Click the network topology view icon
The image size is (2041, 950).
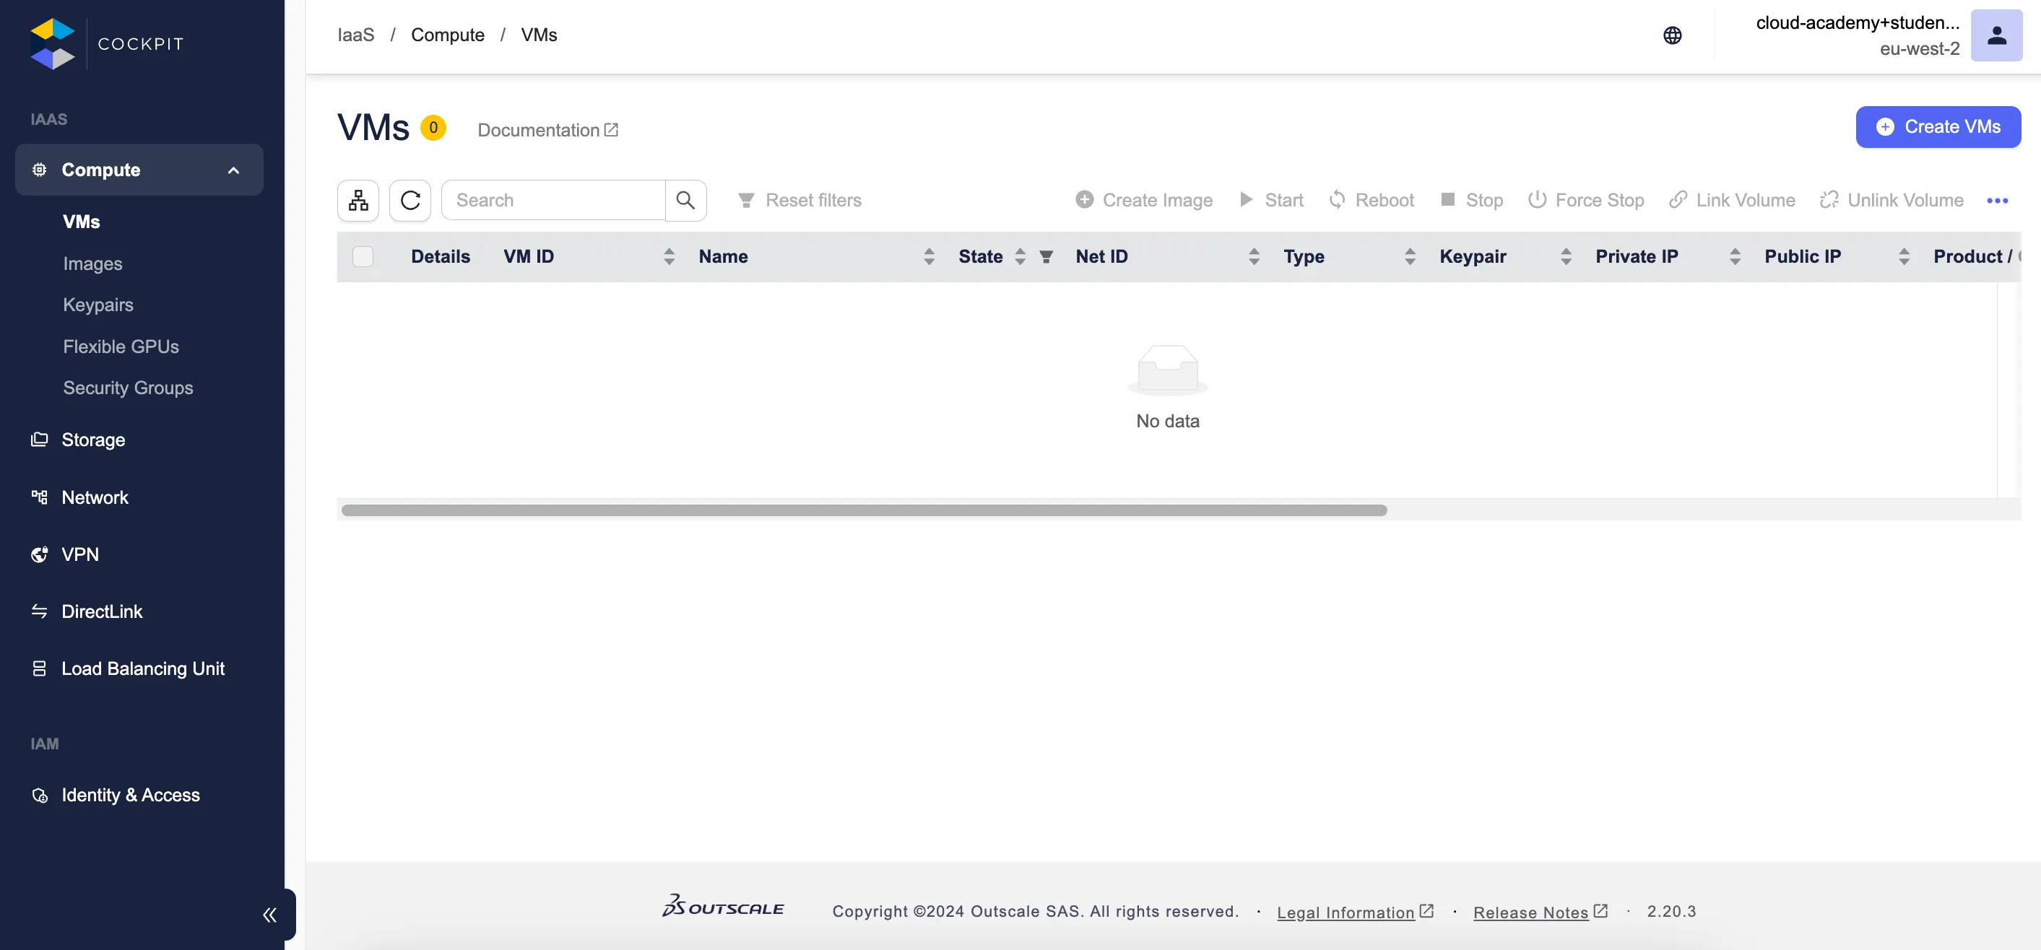coord(358,200)
